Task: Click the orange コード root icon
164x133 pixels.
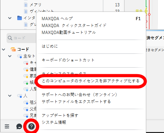Action: [13, 49]
